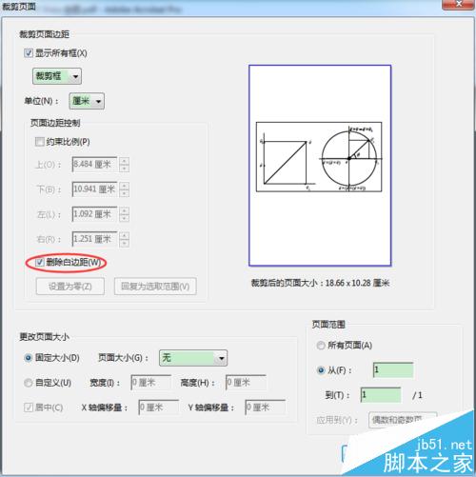
Task: Close the 裁剪页面 dialog window
Action: (459, 4)
